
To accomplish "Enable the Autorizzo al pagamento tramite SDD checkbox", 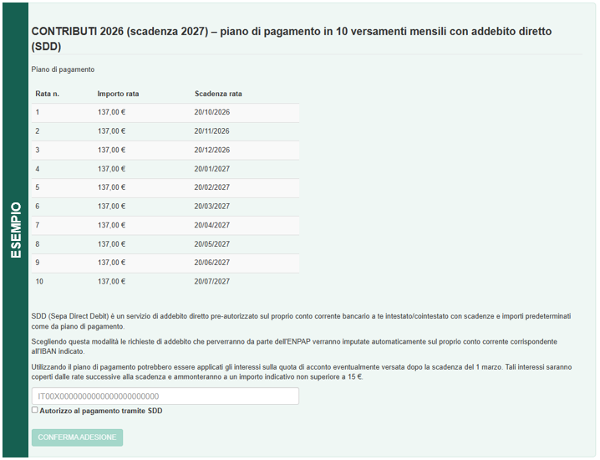I will (x=35, y=410).
